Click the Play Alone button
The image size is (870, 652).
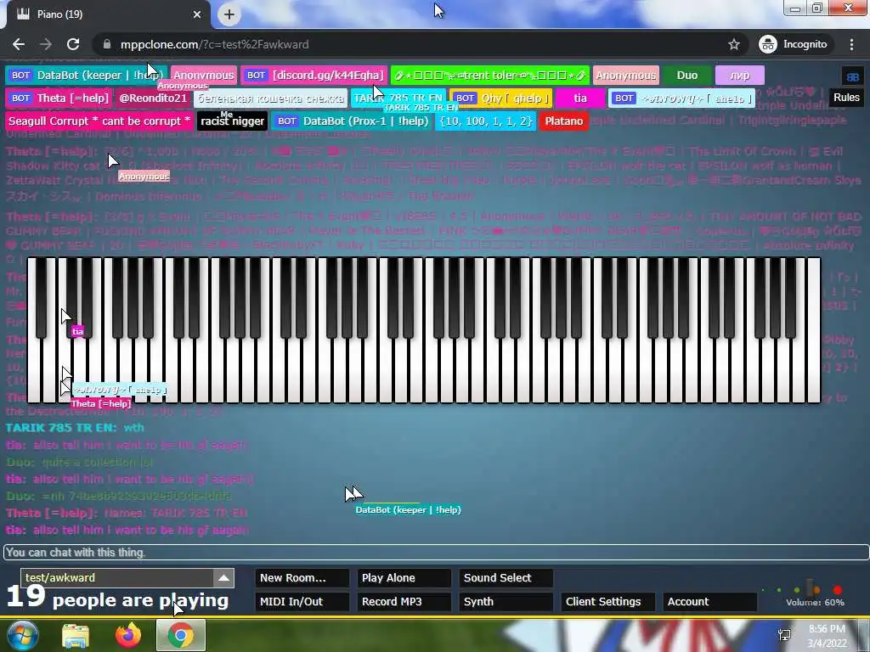click(404, 577)
